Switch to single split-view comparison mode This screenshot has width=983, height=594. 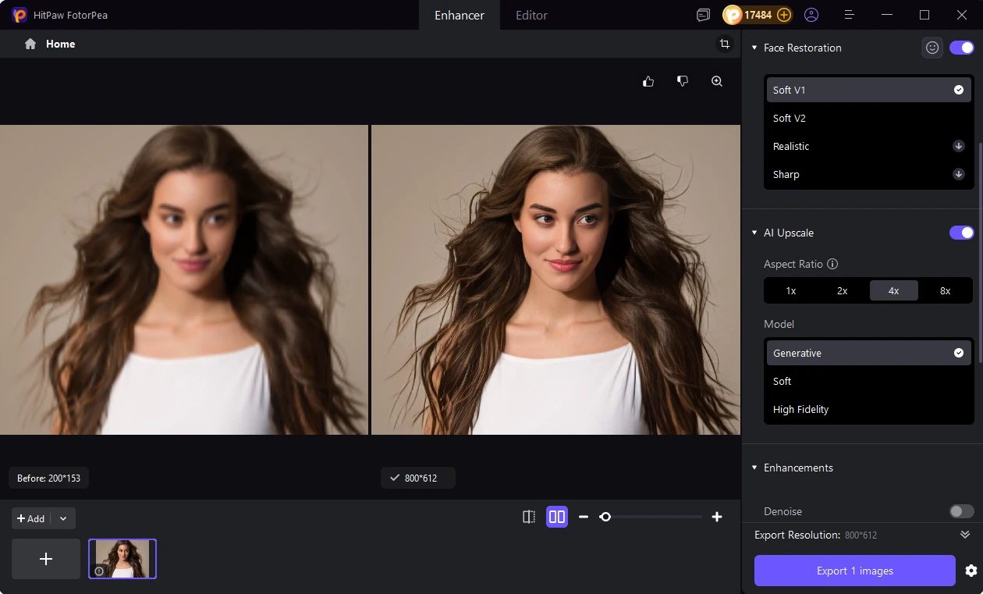(x=528, y=516)
